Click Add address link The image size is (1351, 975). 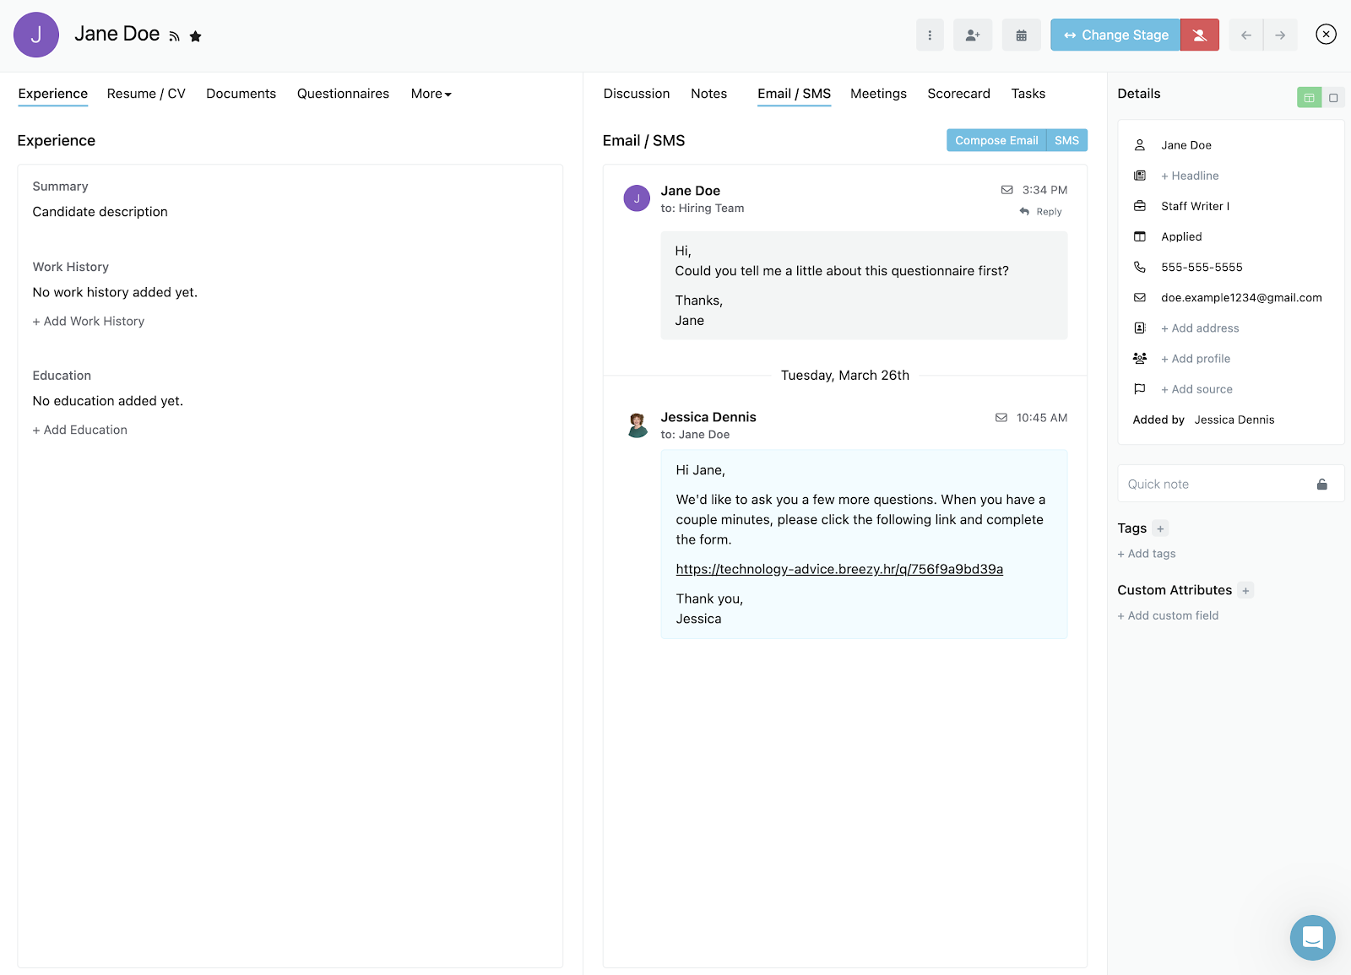coord(1200,328)
